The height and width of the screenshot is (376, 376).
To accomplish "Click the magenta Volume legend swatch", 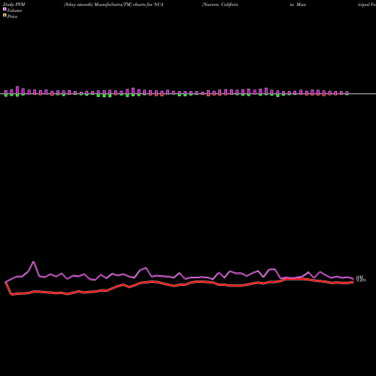I will click(5, 9).
